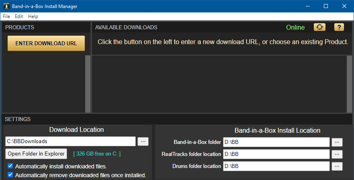
Task: Toggle Automatically install downloaded files
Action: click(10, 166)
